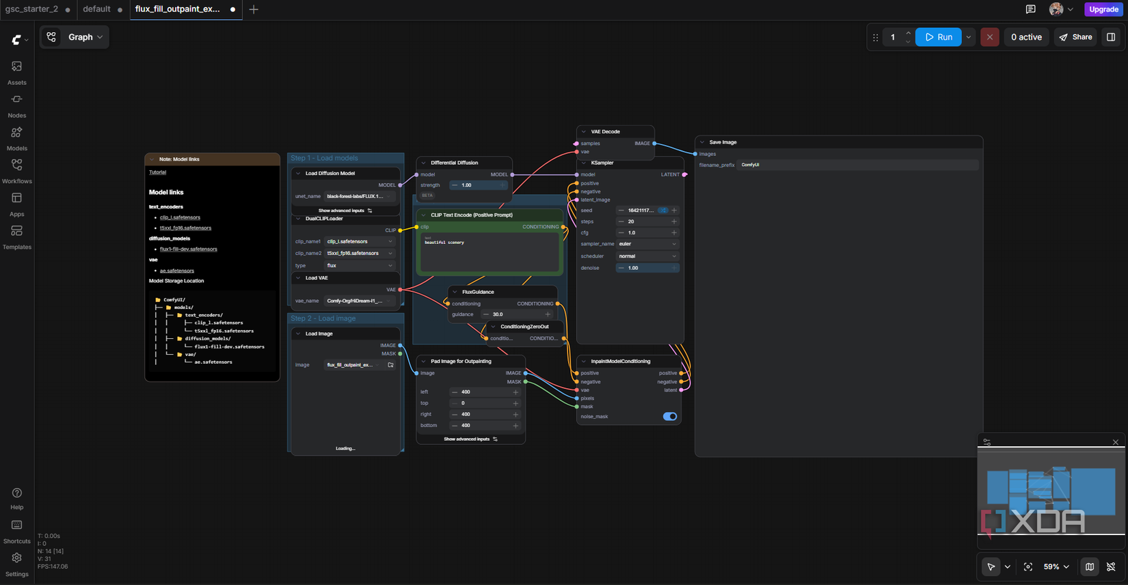Decrease the guidance 30.0 value
This screenshot has height=585, width=1128.
pyautogui.click(x=486, y=314)
